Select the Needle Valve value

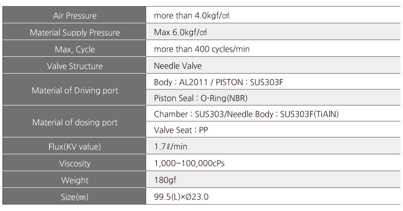[177, 66]
